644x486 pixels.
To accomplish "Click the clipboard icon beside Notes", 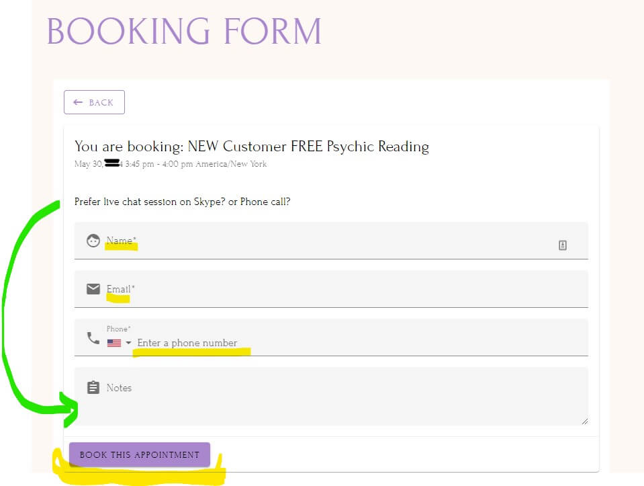I will [x=93, y=388].
